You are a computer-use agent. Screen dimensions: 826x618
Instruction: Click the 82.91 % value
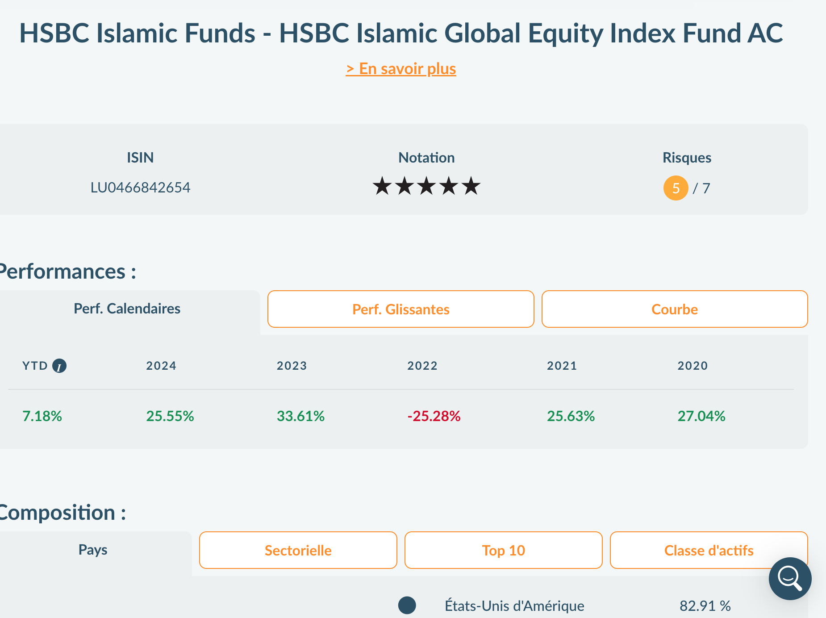(x=705, y=606)
